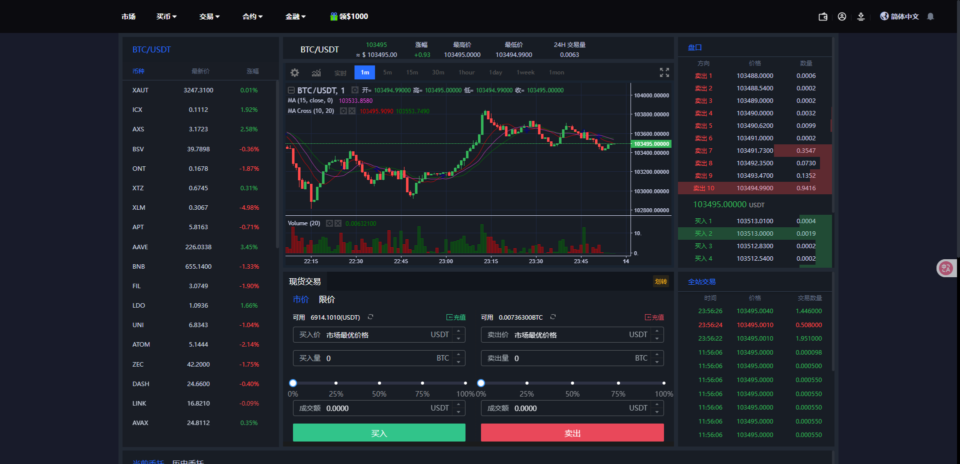Remove the MA Cross indicator
Image resolution: width=960 pixels, height=464 pixels.
351,111
